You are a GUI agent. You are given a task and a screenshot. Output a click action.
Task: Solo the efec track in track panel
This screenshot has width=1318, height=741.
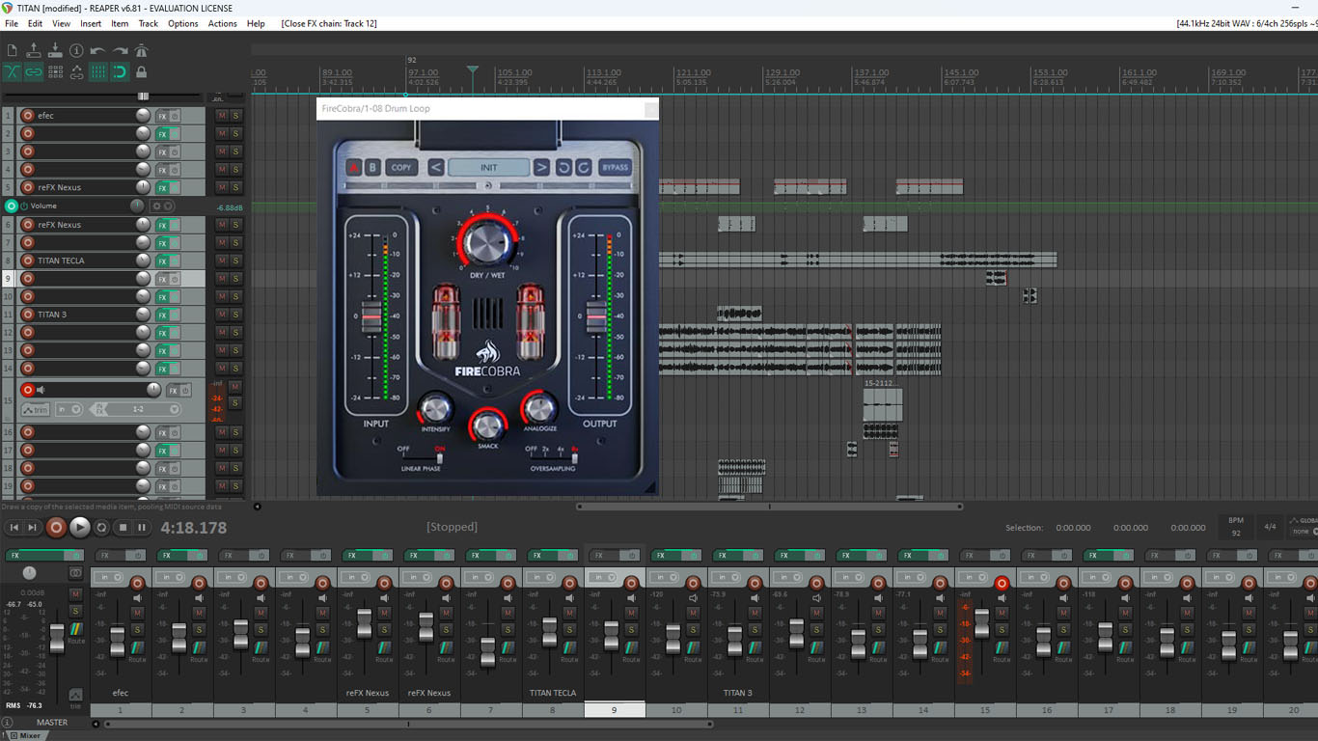pyautogui.click(x=235, y=116)
